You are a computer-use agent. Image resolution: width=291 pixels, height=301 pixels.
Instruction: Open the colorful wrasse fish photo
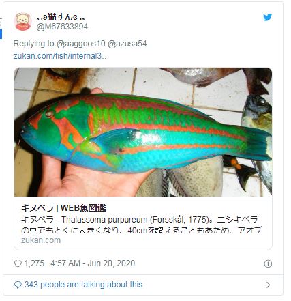(x=143, y=132)
